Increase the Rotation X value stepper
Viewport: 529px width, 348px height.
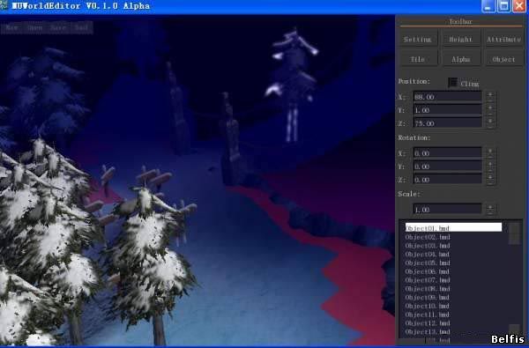tap(490, 151)
